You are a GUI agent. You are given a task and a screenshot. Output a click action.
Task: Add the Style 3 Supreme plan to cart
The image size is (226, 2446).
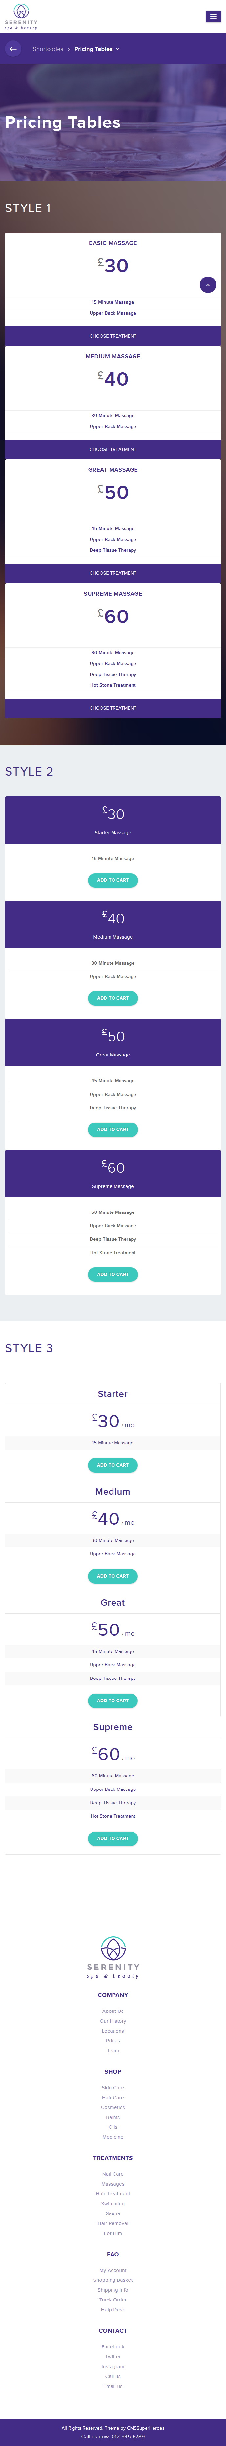point(113,1838)
